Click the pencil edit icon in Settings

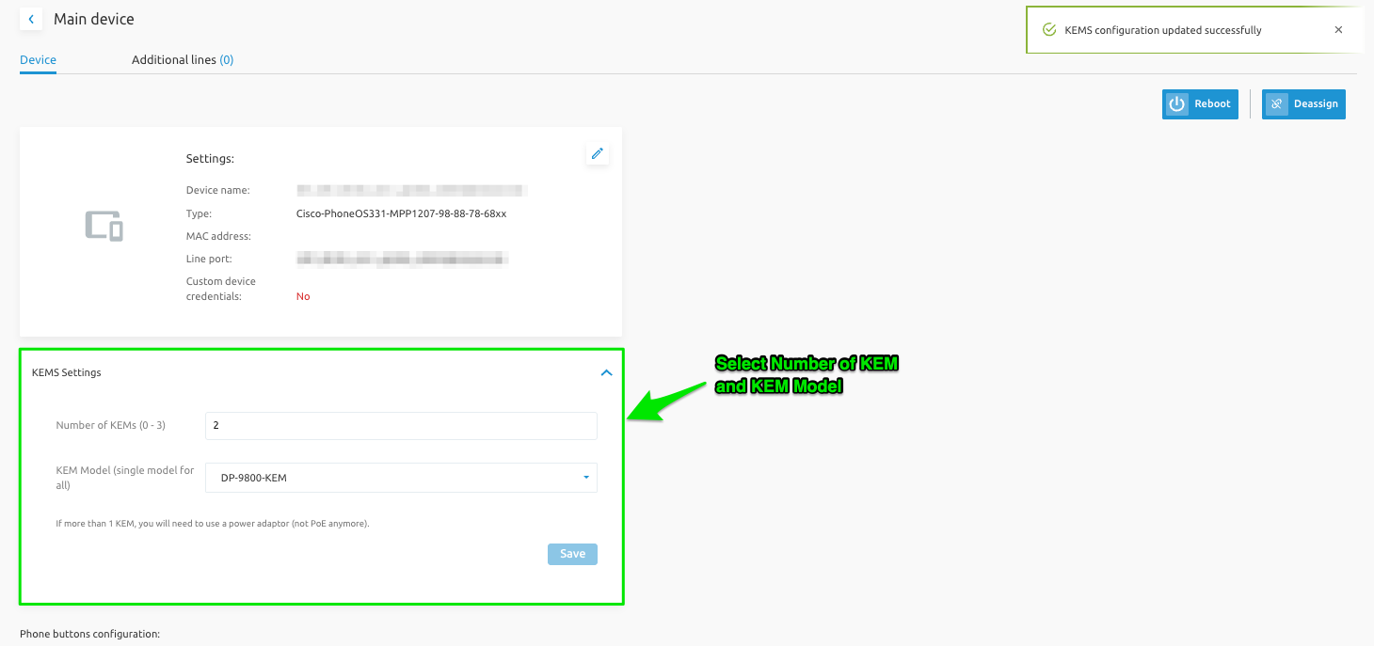click(597, 153)
